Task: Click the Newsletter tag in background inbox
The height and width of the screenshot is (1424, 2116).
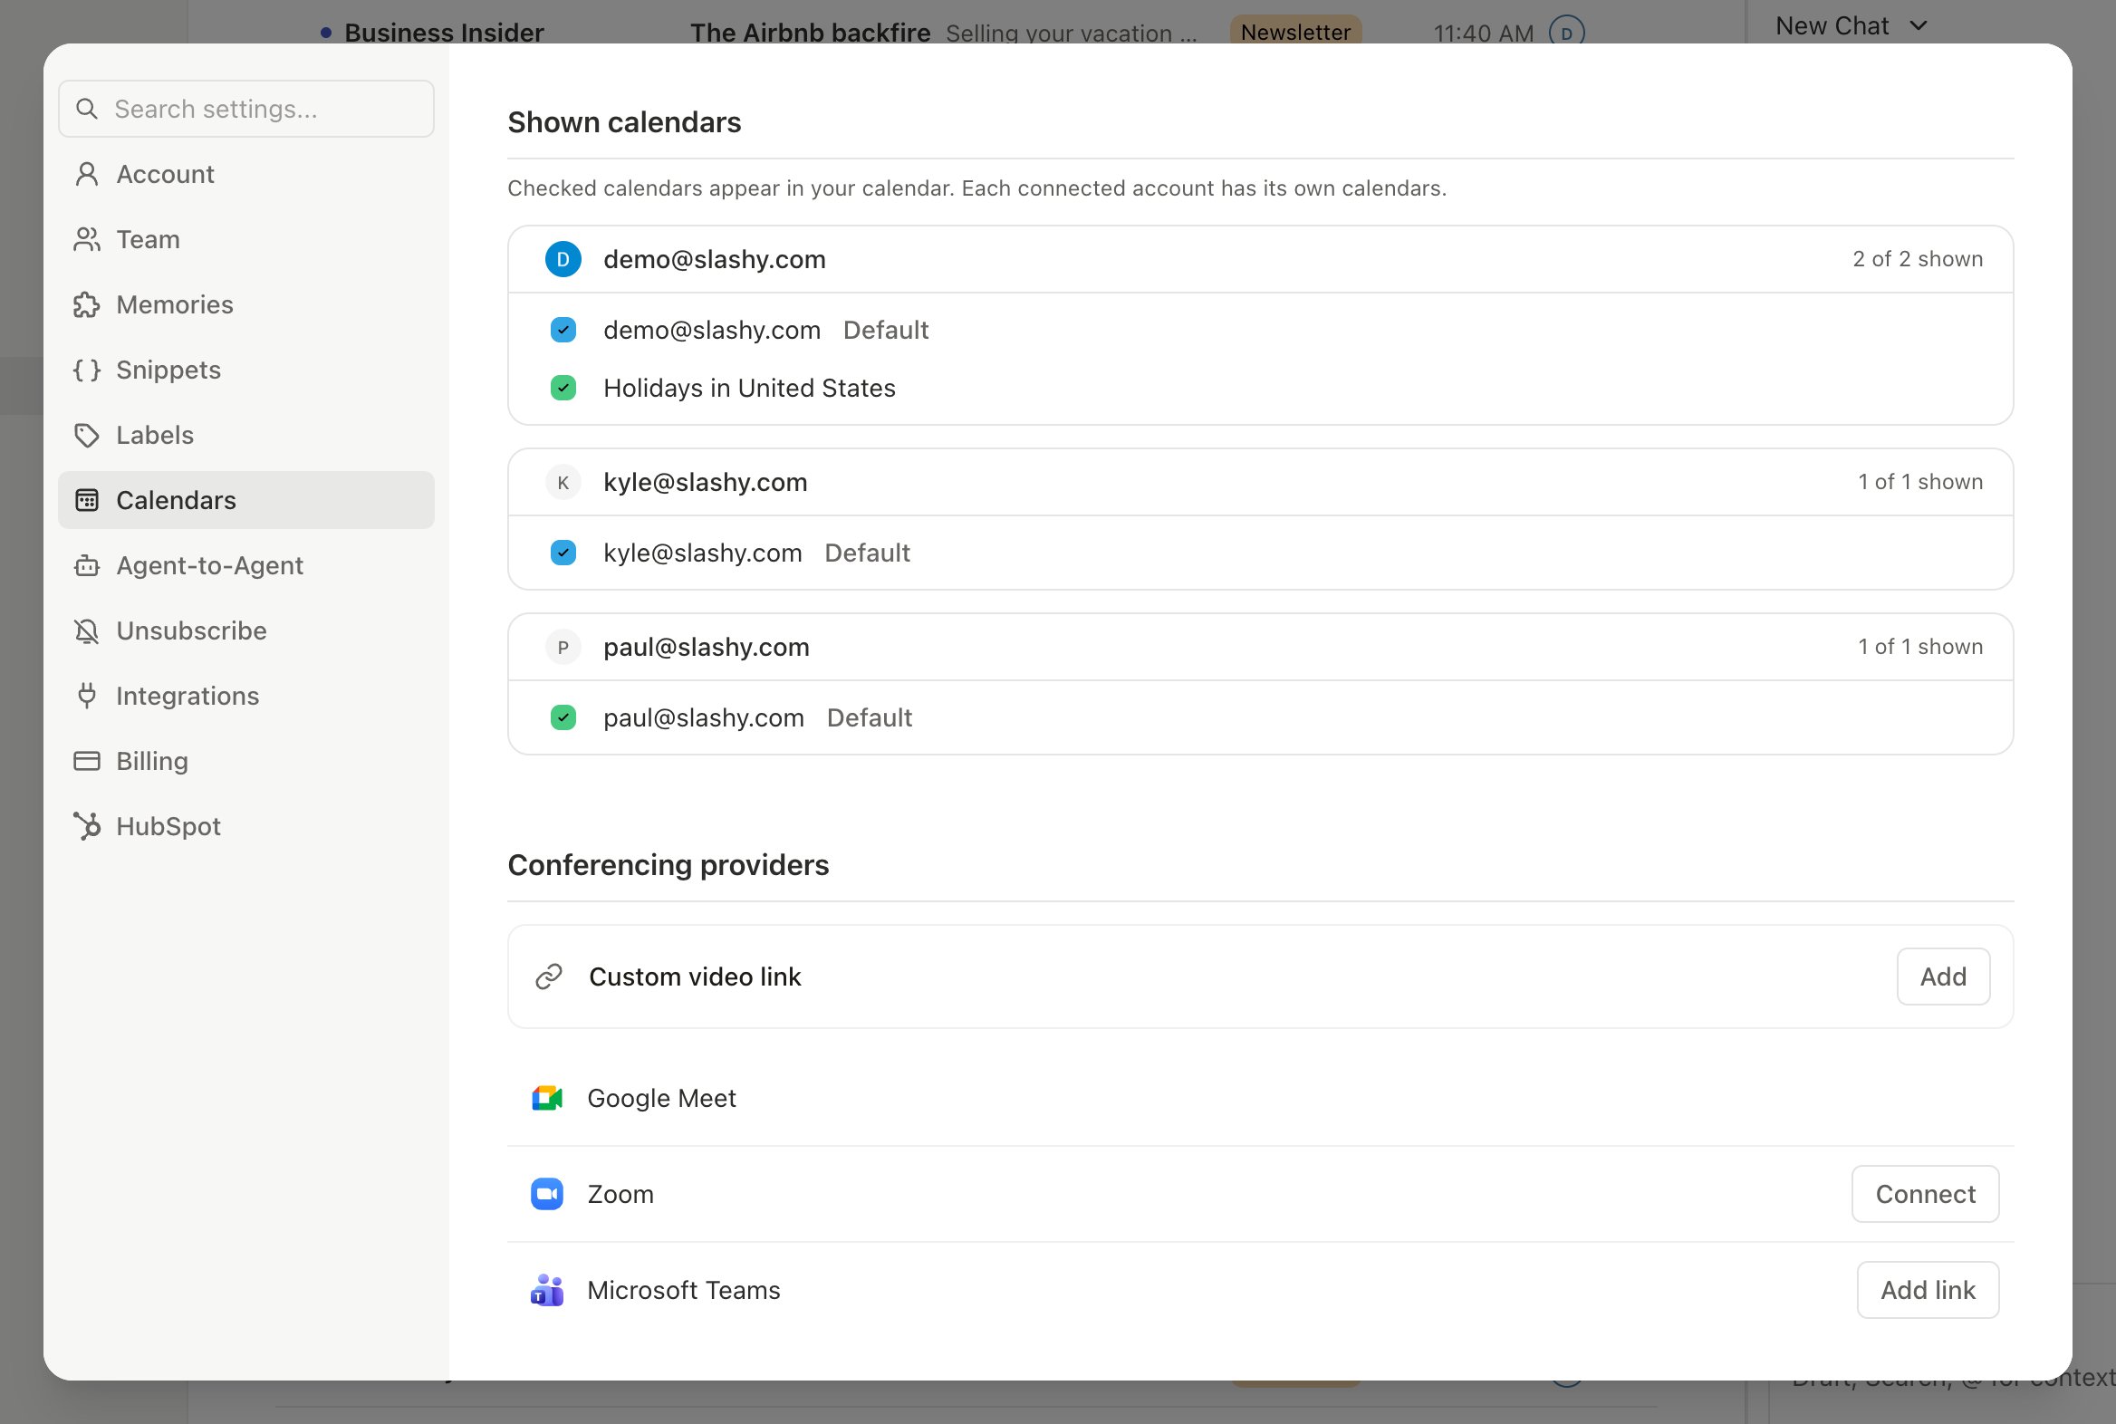Action: (x=1295, y=31)
